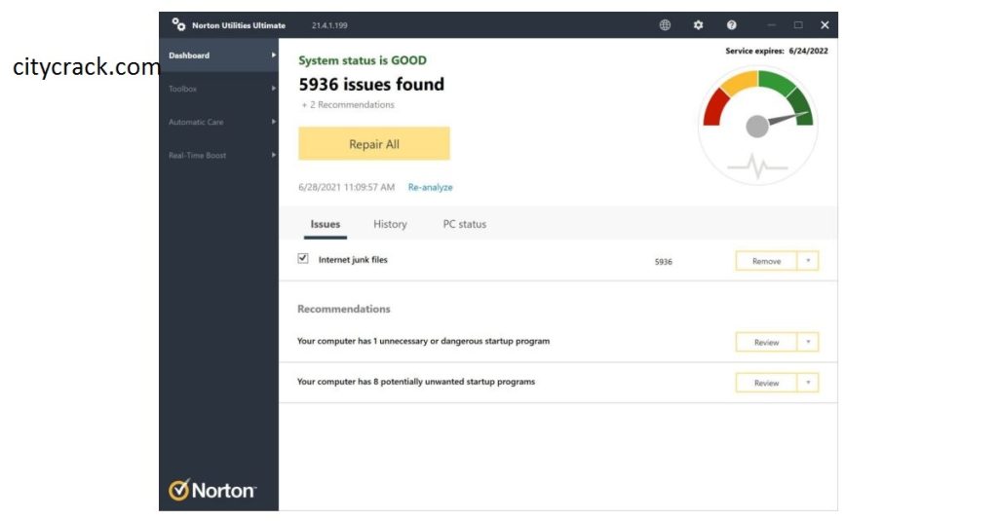Open dropdown arrow next to Remove button
The width and height of the screenshot is (998, 521).
(x=808, y=261)
